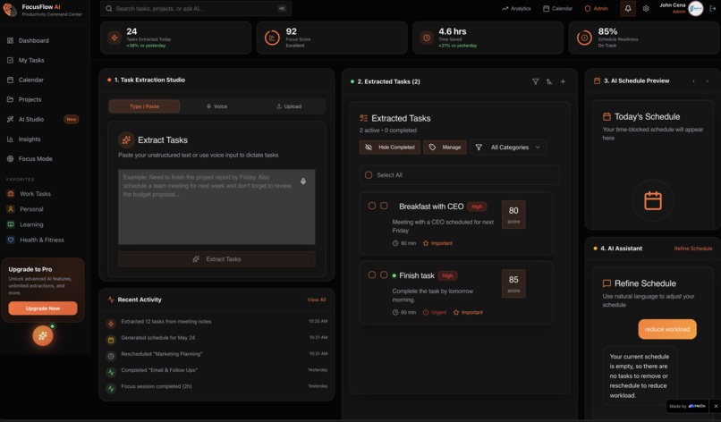Click the FocusFlow AI logo
The height and width of the screenshot is (422, 721).
pos(10,9)
